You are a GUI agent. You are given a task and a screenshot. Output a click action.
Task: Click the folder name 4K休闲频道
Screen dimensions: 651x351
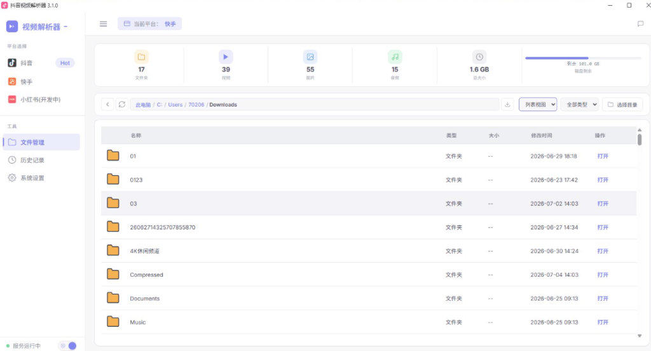point(144,251)
